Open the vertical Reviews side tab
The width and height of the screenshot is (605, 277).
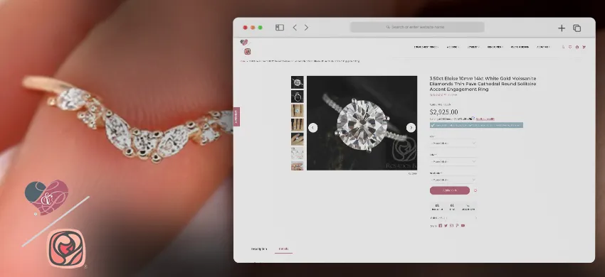(236, 116)
